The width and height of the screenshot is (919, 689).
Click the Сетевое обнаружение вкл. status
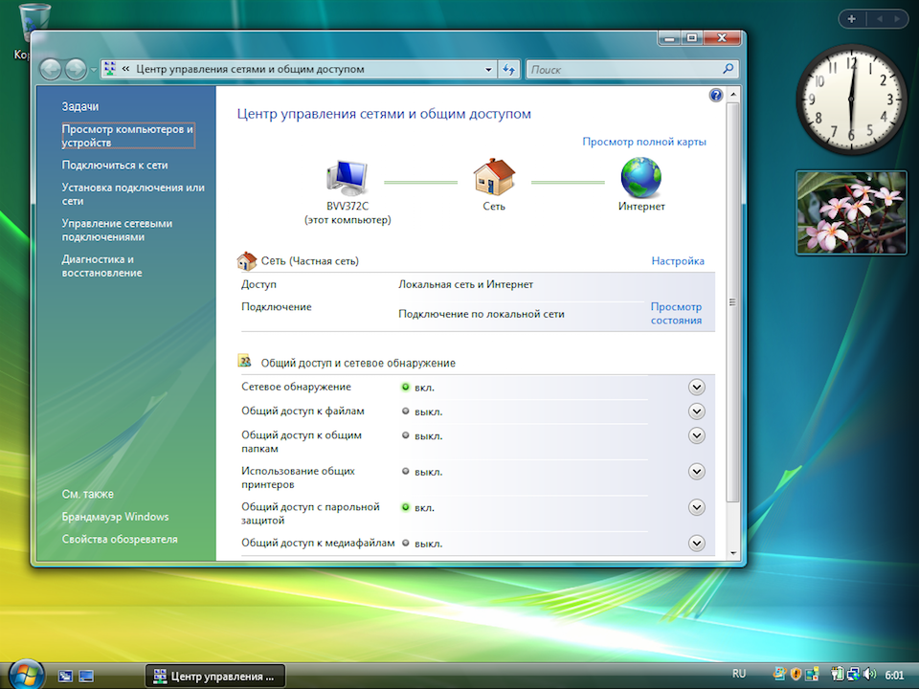coord(418,388)
